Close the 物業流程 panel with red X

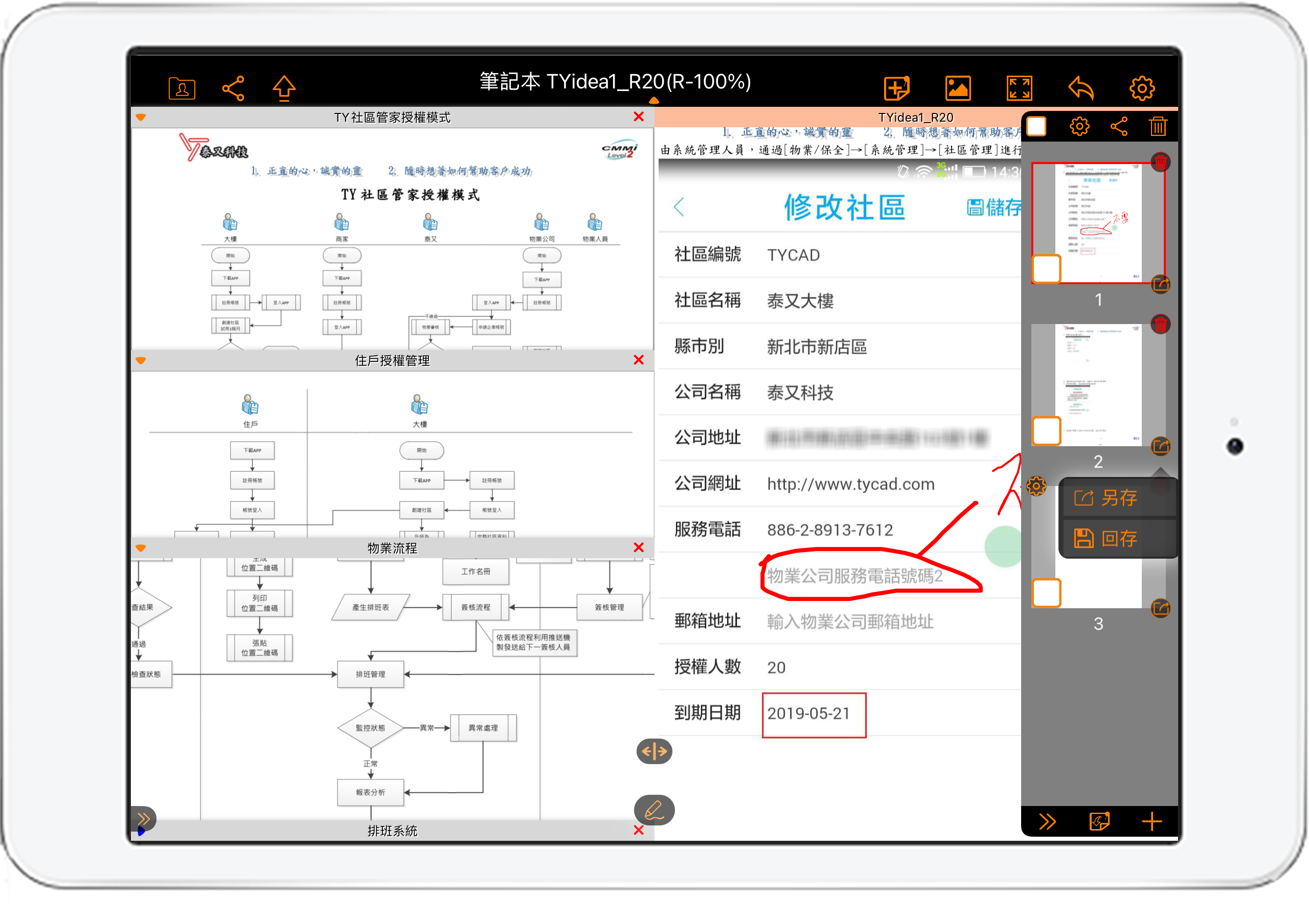click(639, 547)
